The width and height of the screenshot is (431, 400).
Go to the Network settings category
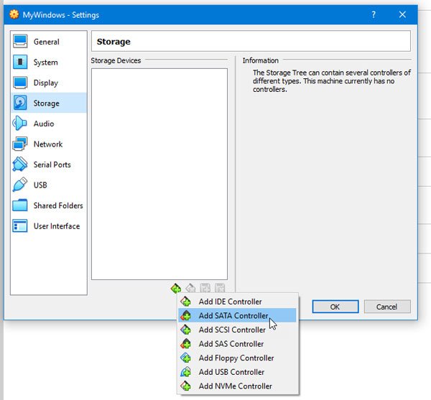coord(47,144)
